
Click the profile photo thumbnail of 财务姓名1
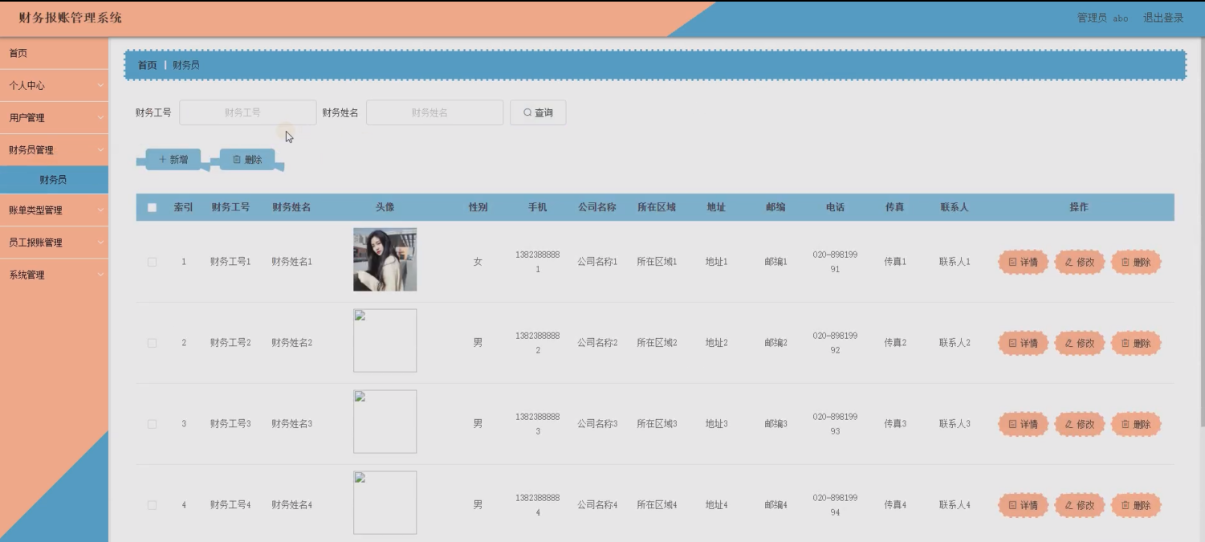click(385, 261)
